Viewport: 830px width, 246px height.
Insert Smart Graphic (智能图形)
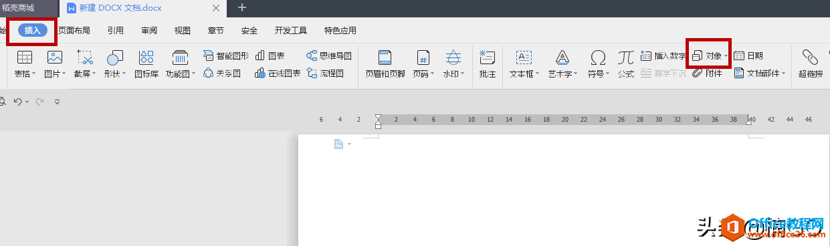tap(225, 56)
